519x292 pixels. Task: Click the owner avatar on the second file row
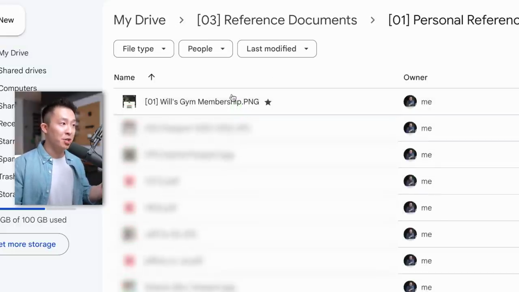(410, 128)
